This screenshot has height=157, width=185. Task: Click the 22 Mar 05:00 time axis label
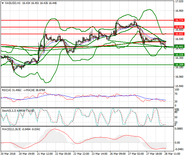63,154
